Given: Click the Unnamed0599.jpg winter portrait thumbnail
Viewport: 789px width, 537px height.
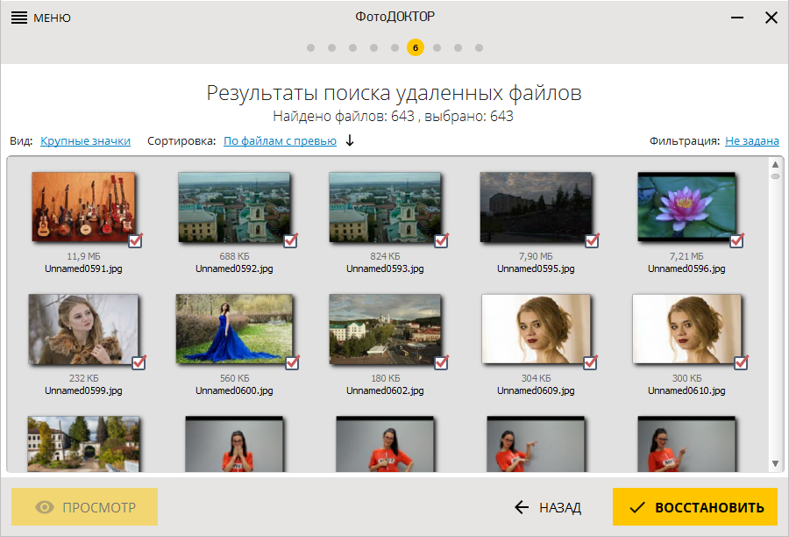Looking at the screenshot, I should click(82, 329).
